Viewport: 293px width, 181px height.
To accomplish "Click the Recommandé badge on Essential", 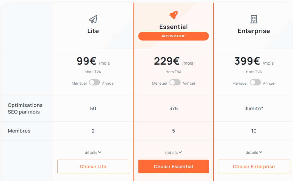I will pyautogui.click(x=173, y=36).
